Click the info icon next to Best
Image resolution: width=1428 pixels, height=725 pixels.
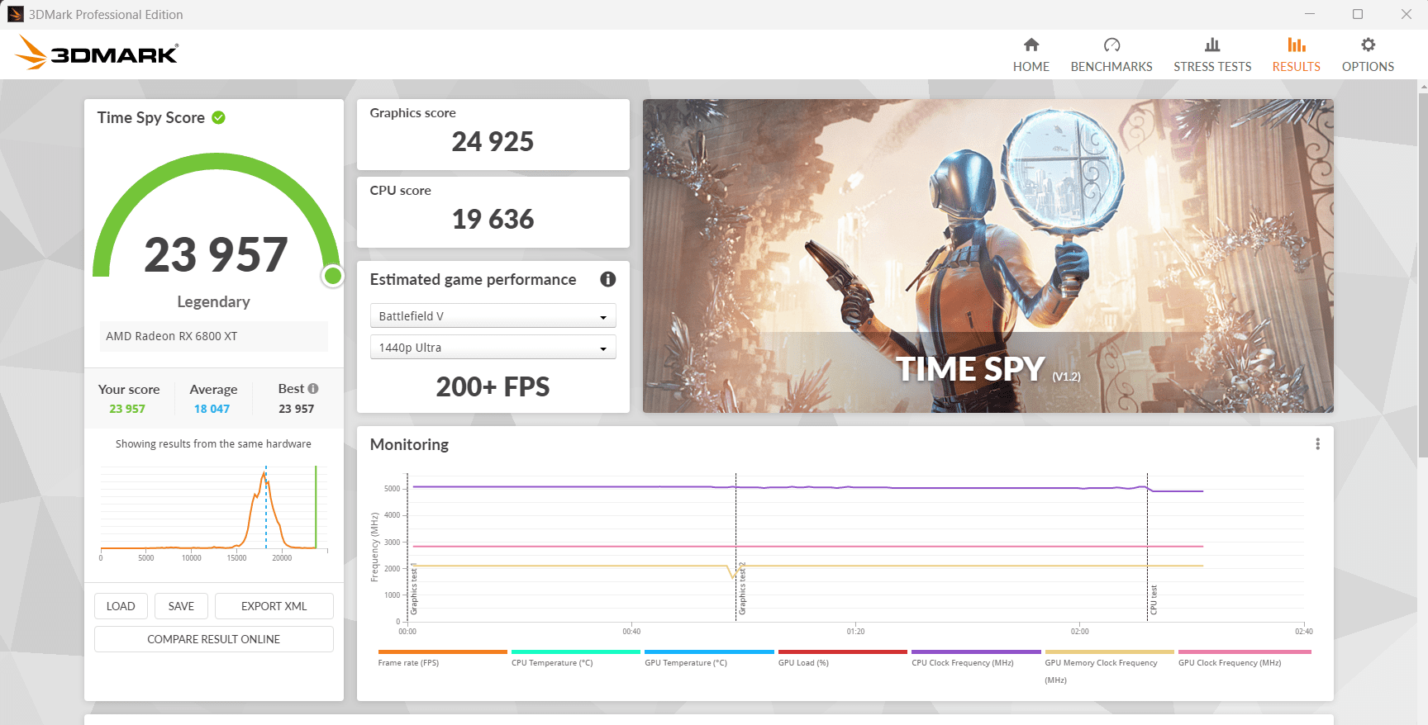(313, 388)
